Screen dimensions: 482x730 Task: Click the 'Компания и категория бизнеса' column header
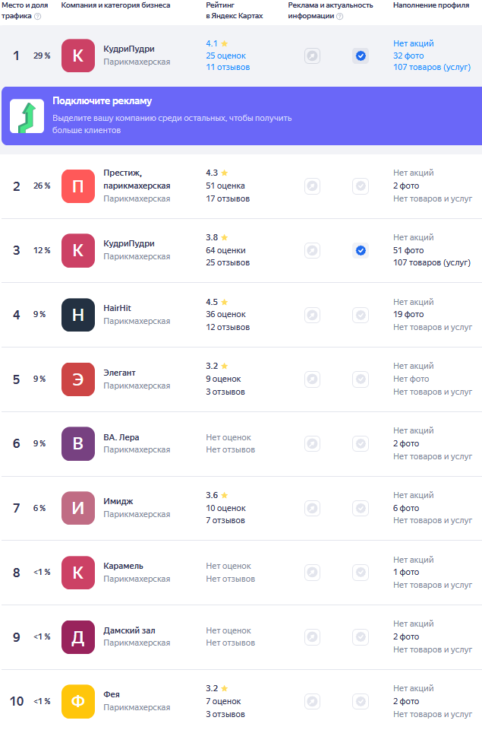(115, 5)
